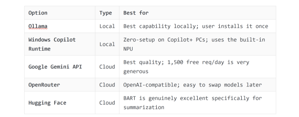The height and width of the screenshot is (117, 299).
Task: Click "Cloud" in the OpenRouter row
Action: (x=107, y=85)
